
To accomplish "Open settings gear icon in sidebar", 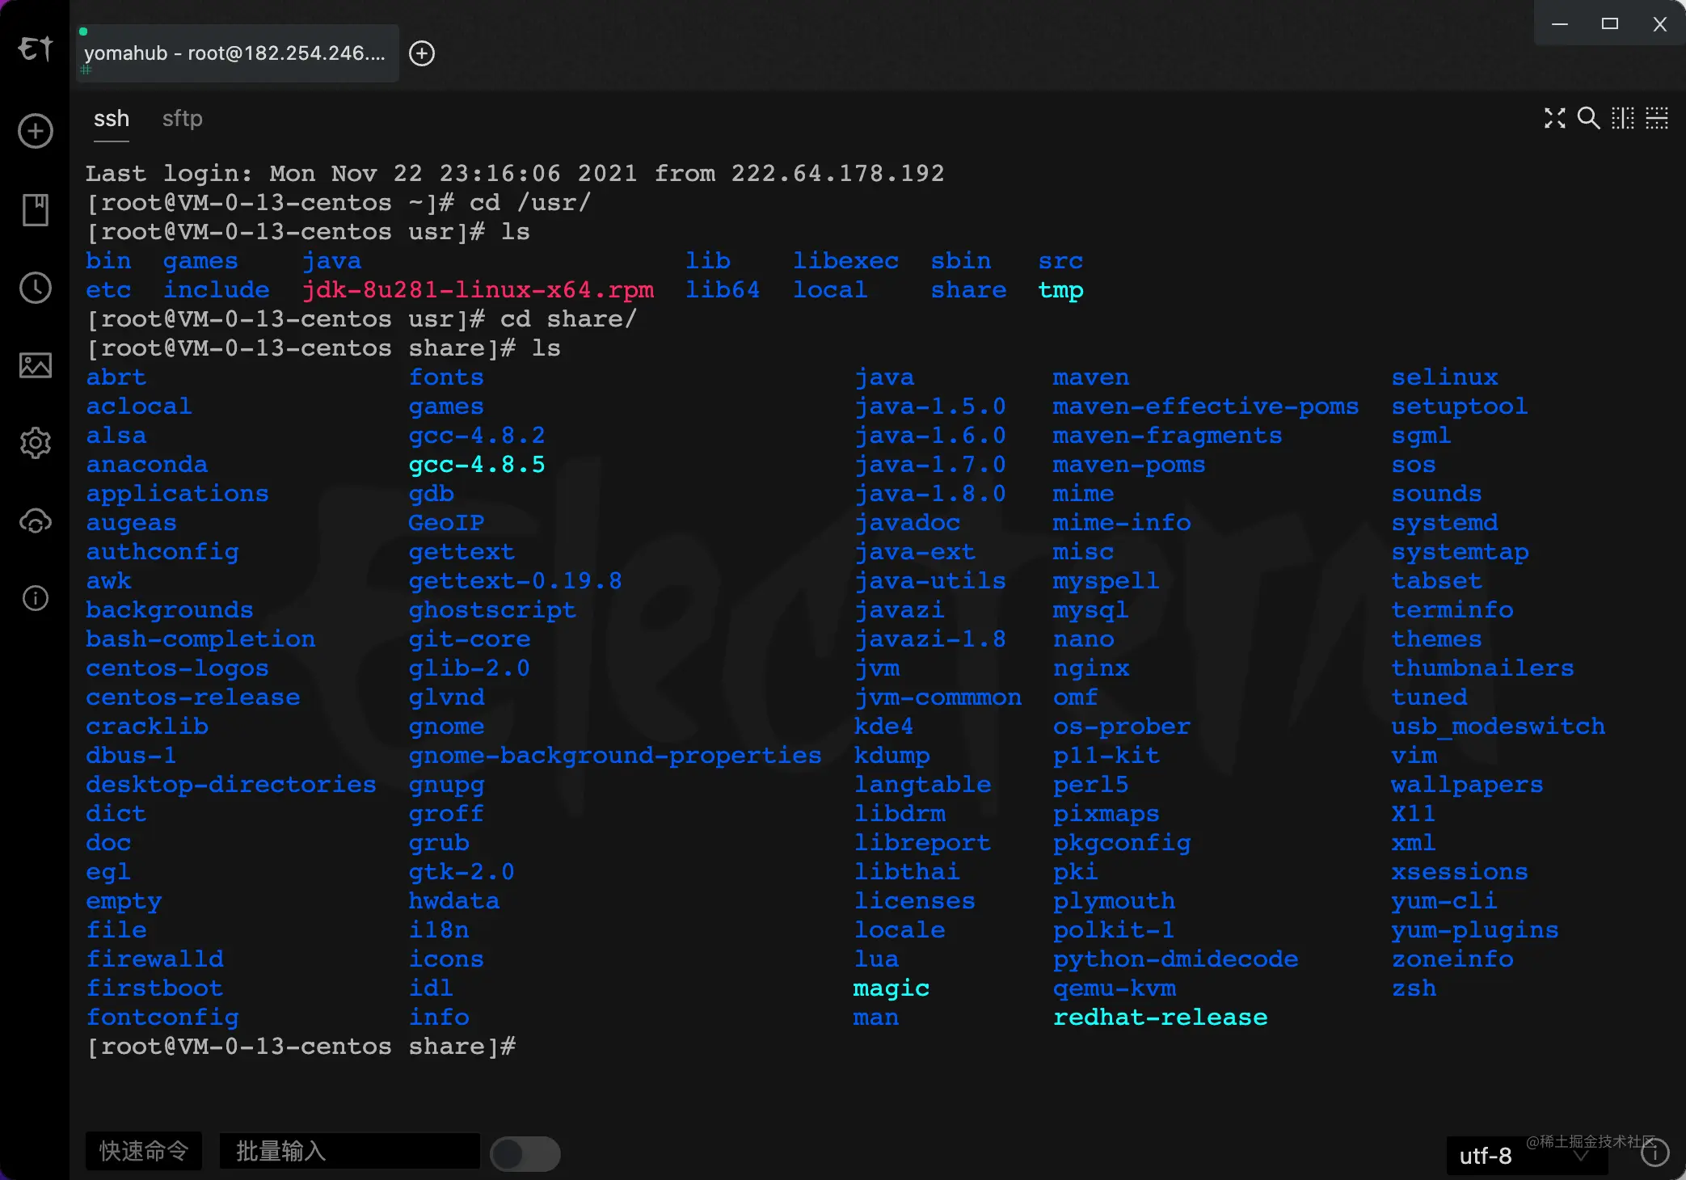I will pos(36,443).
